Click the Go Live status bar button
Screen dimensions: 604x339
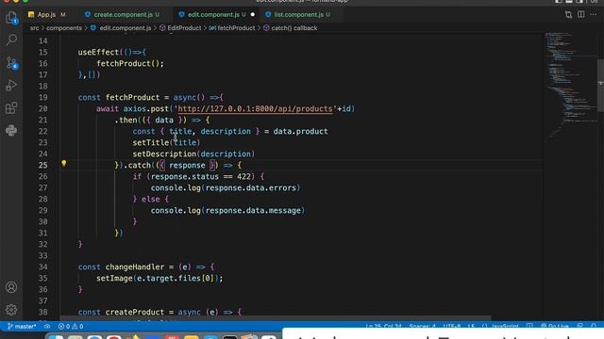click(x=555, y=327)
